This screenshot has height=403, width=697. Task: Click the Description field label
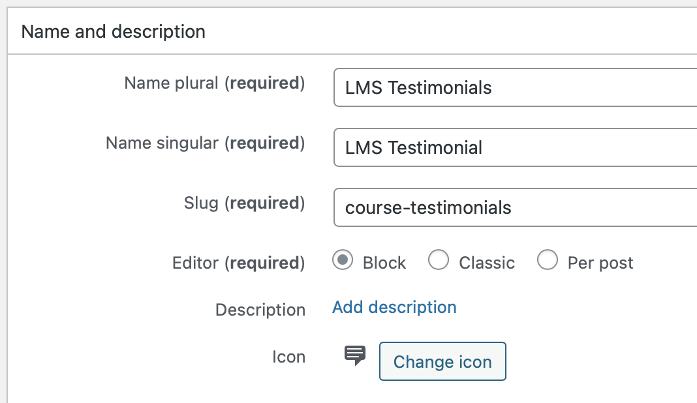(x=260, y=310)
